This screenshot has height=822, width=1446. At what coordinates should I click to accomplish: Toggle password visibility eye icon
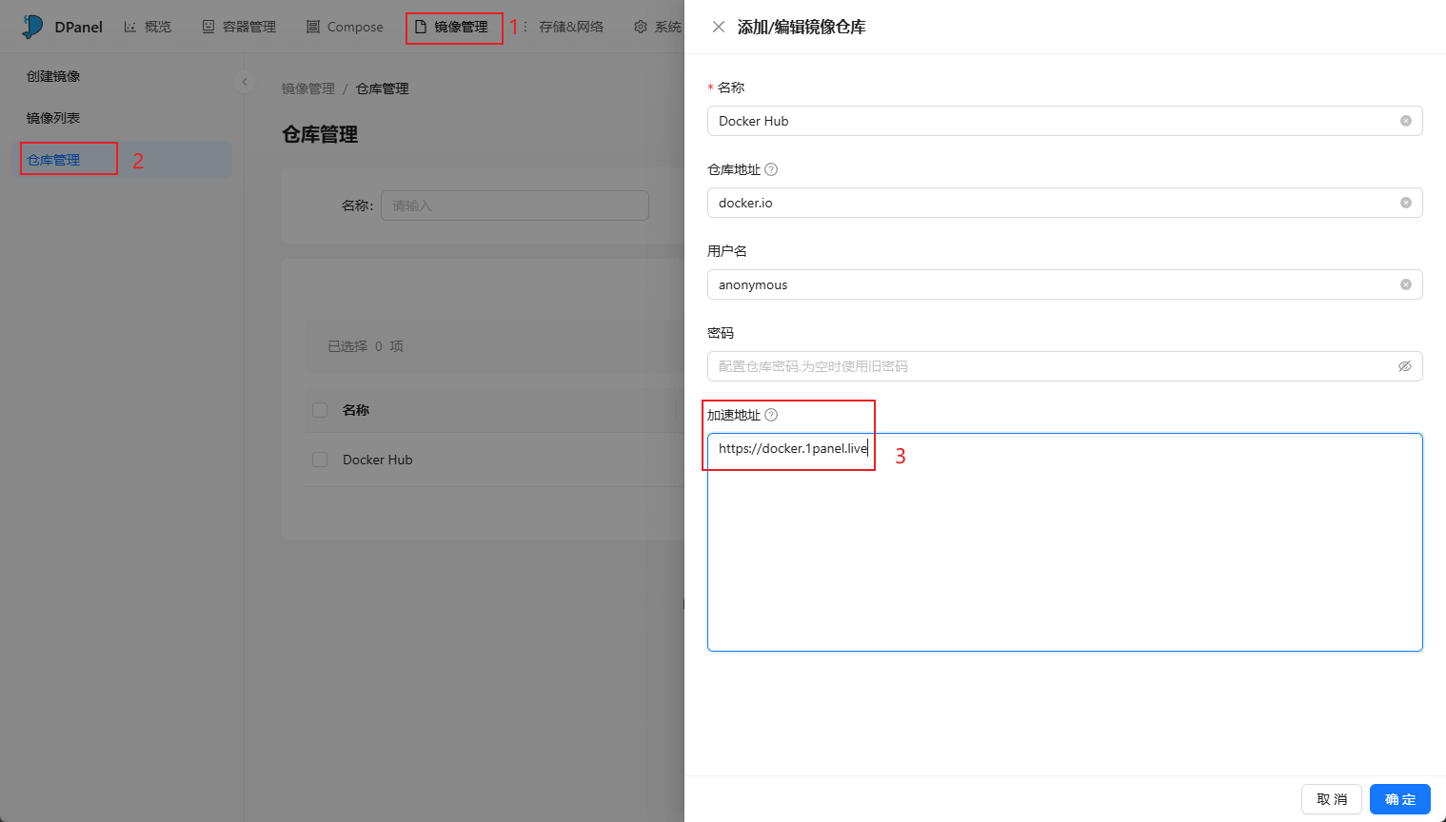(1404, 366)
